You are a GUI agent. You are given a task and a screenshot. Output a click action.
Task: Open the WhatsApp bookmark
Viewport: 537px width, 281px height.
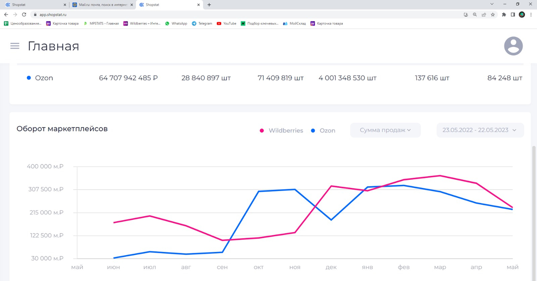point(176,23)
